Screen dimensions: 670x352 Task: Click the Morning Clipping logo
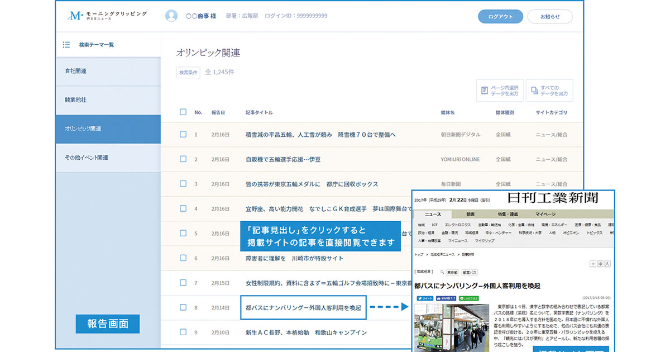[x=106, y=16]
